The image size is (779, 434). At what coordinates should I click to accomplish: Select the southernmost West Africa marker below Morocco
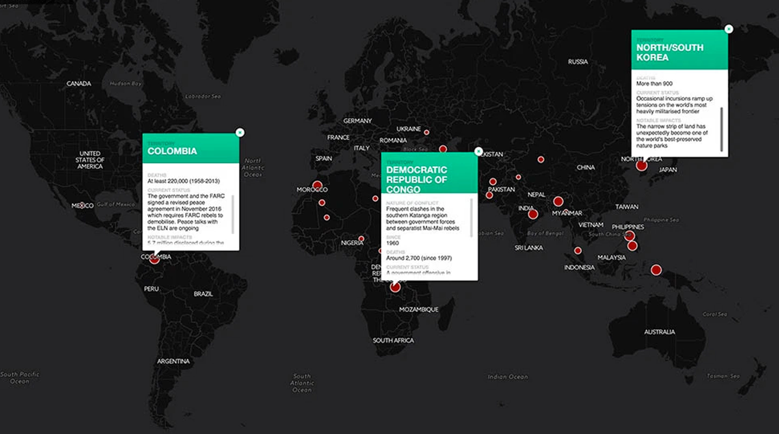tap(326, 218)
